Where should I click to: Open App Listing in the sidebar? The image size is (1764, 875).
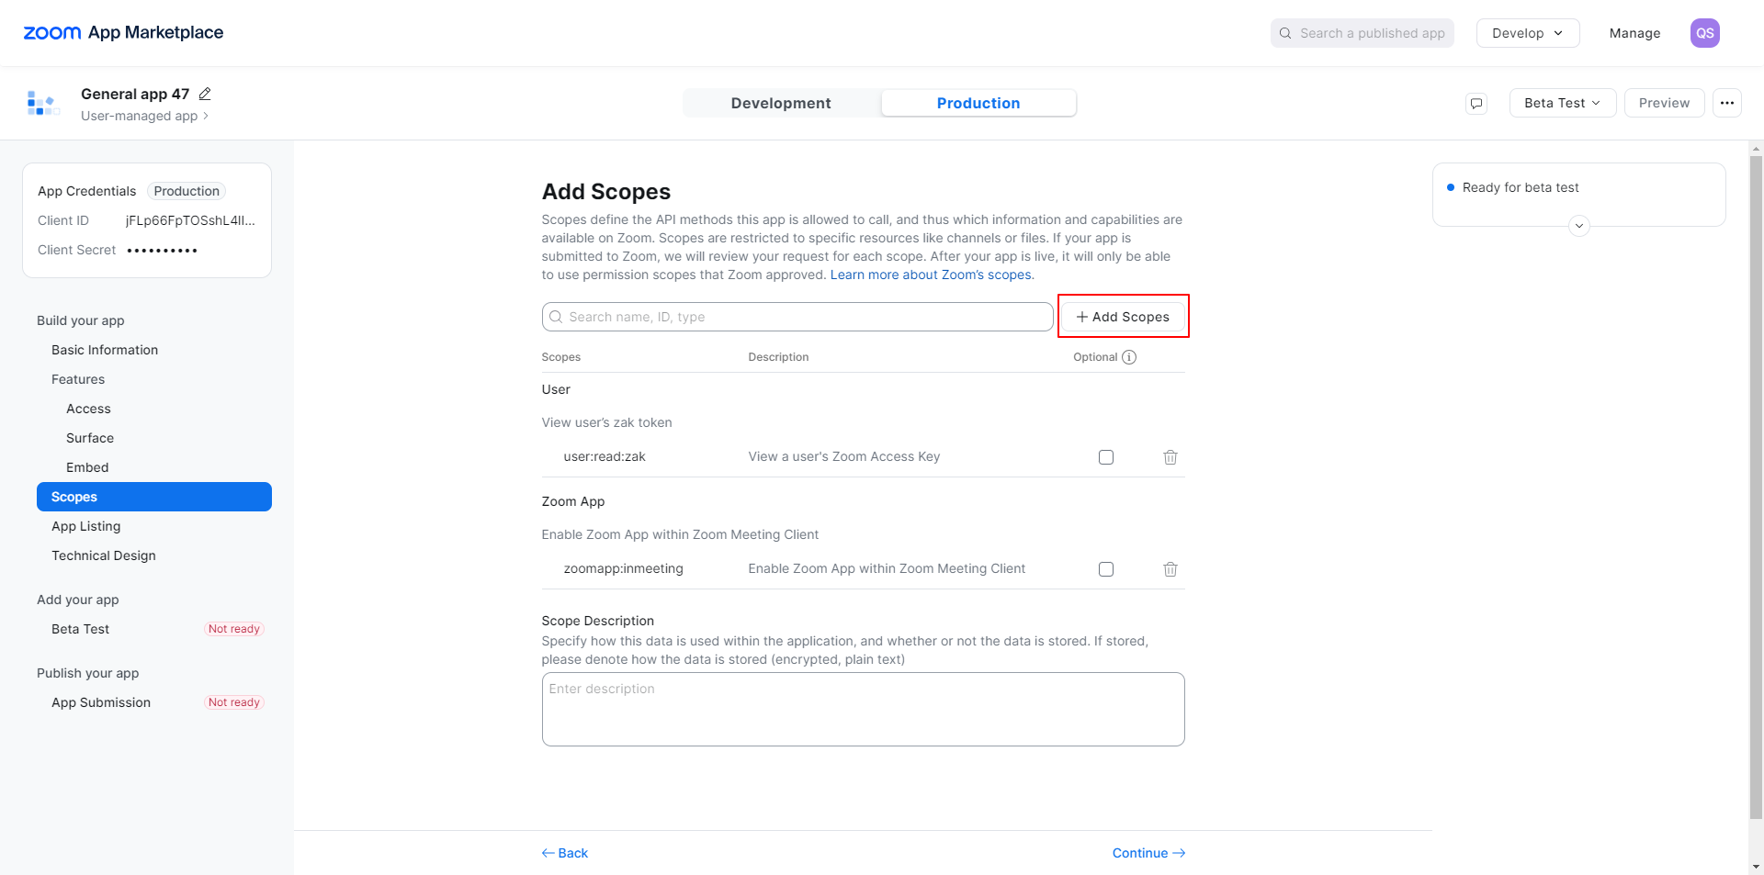coord(86,526)
